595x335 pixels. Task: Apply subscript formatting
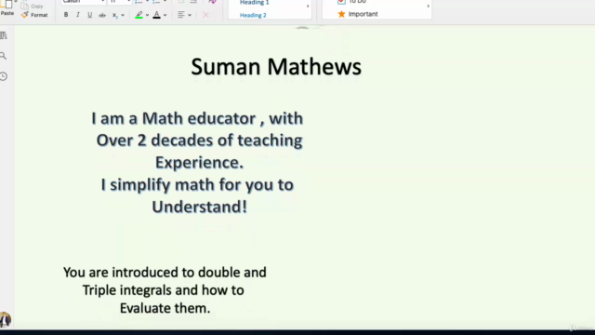[114, 15]
